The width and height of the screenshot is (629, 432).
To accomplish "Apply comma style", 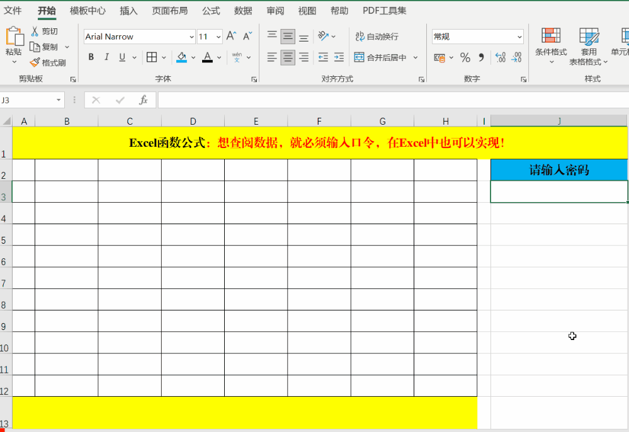I will point(482,58).
